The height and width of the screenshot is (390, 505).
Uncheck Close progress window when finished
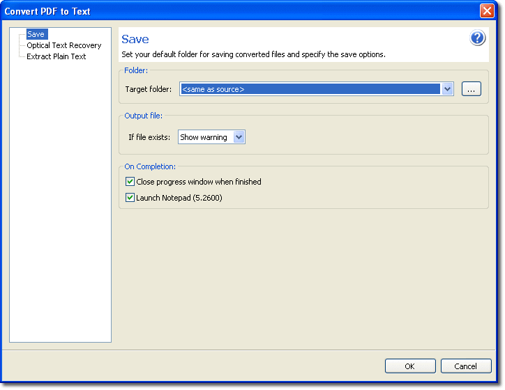[130, 182]
